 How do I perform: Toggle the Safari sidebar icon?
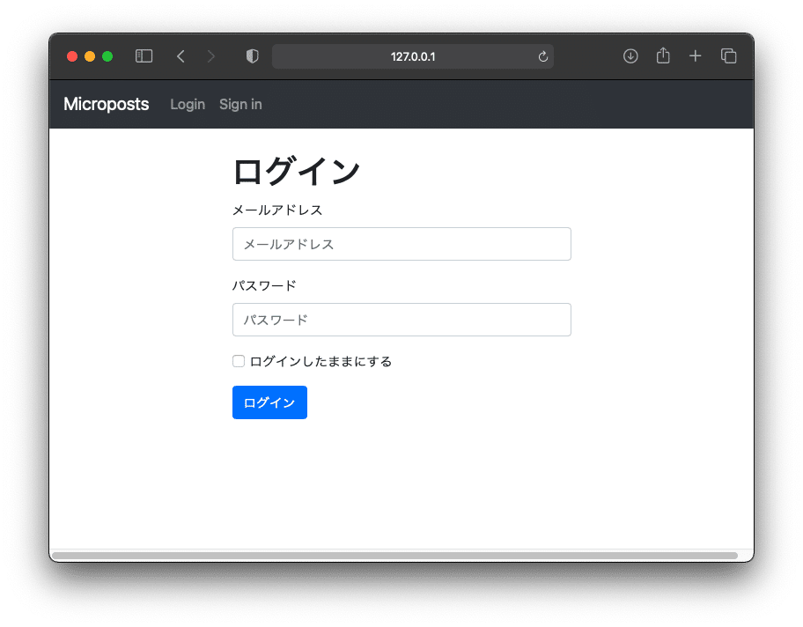144,56
